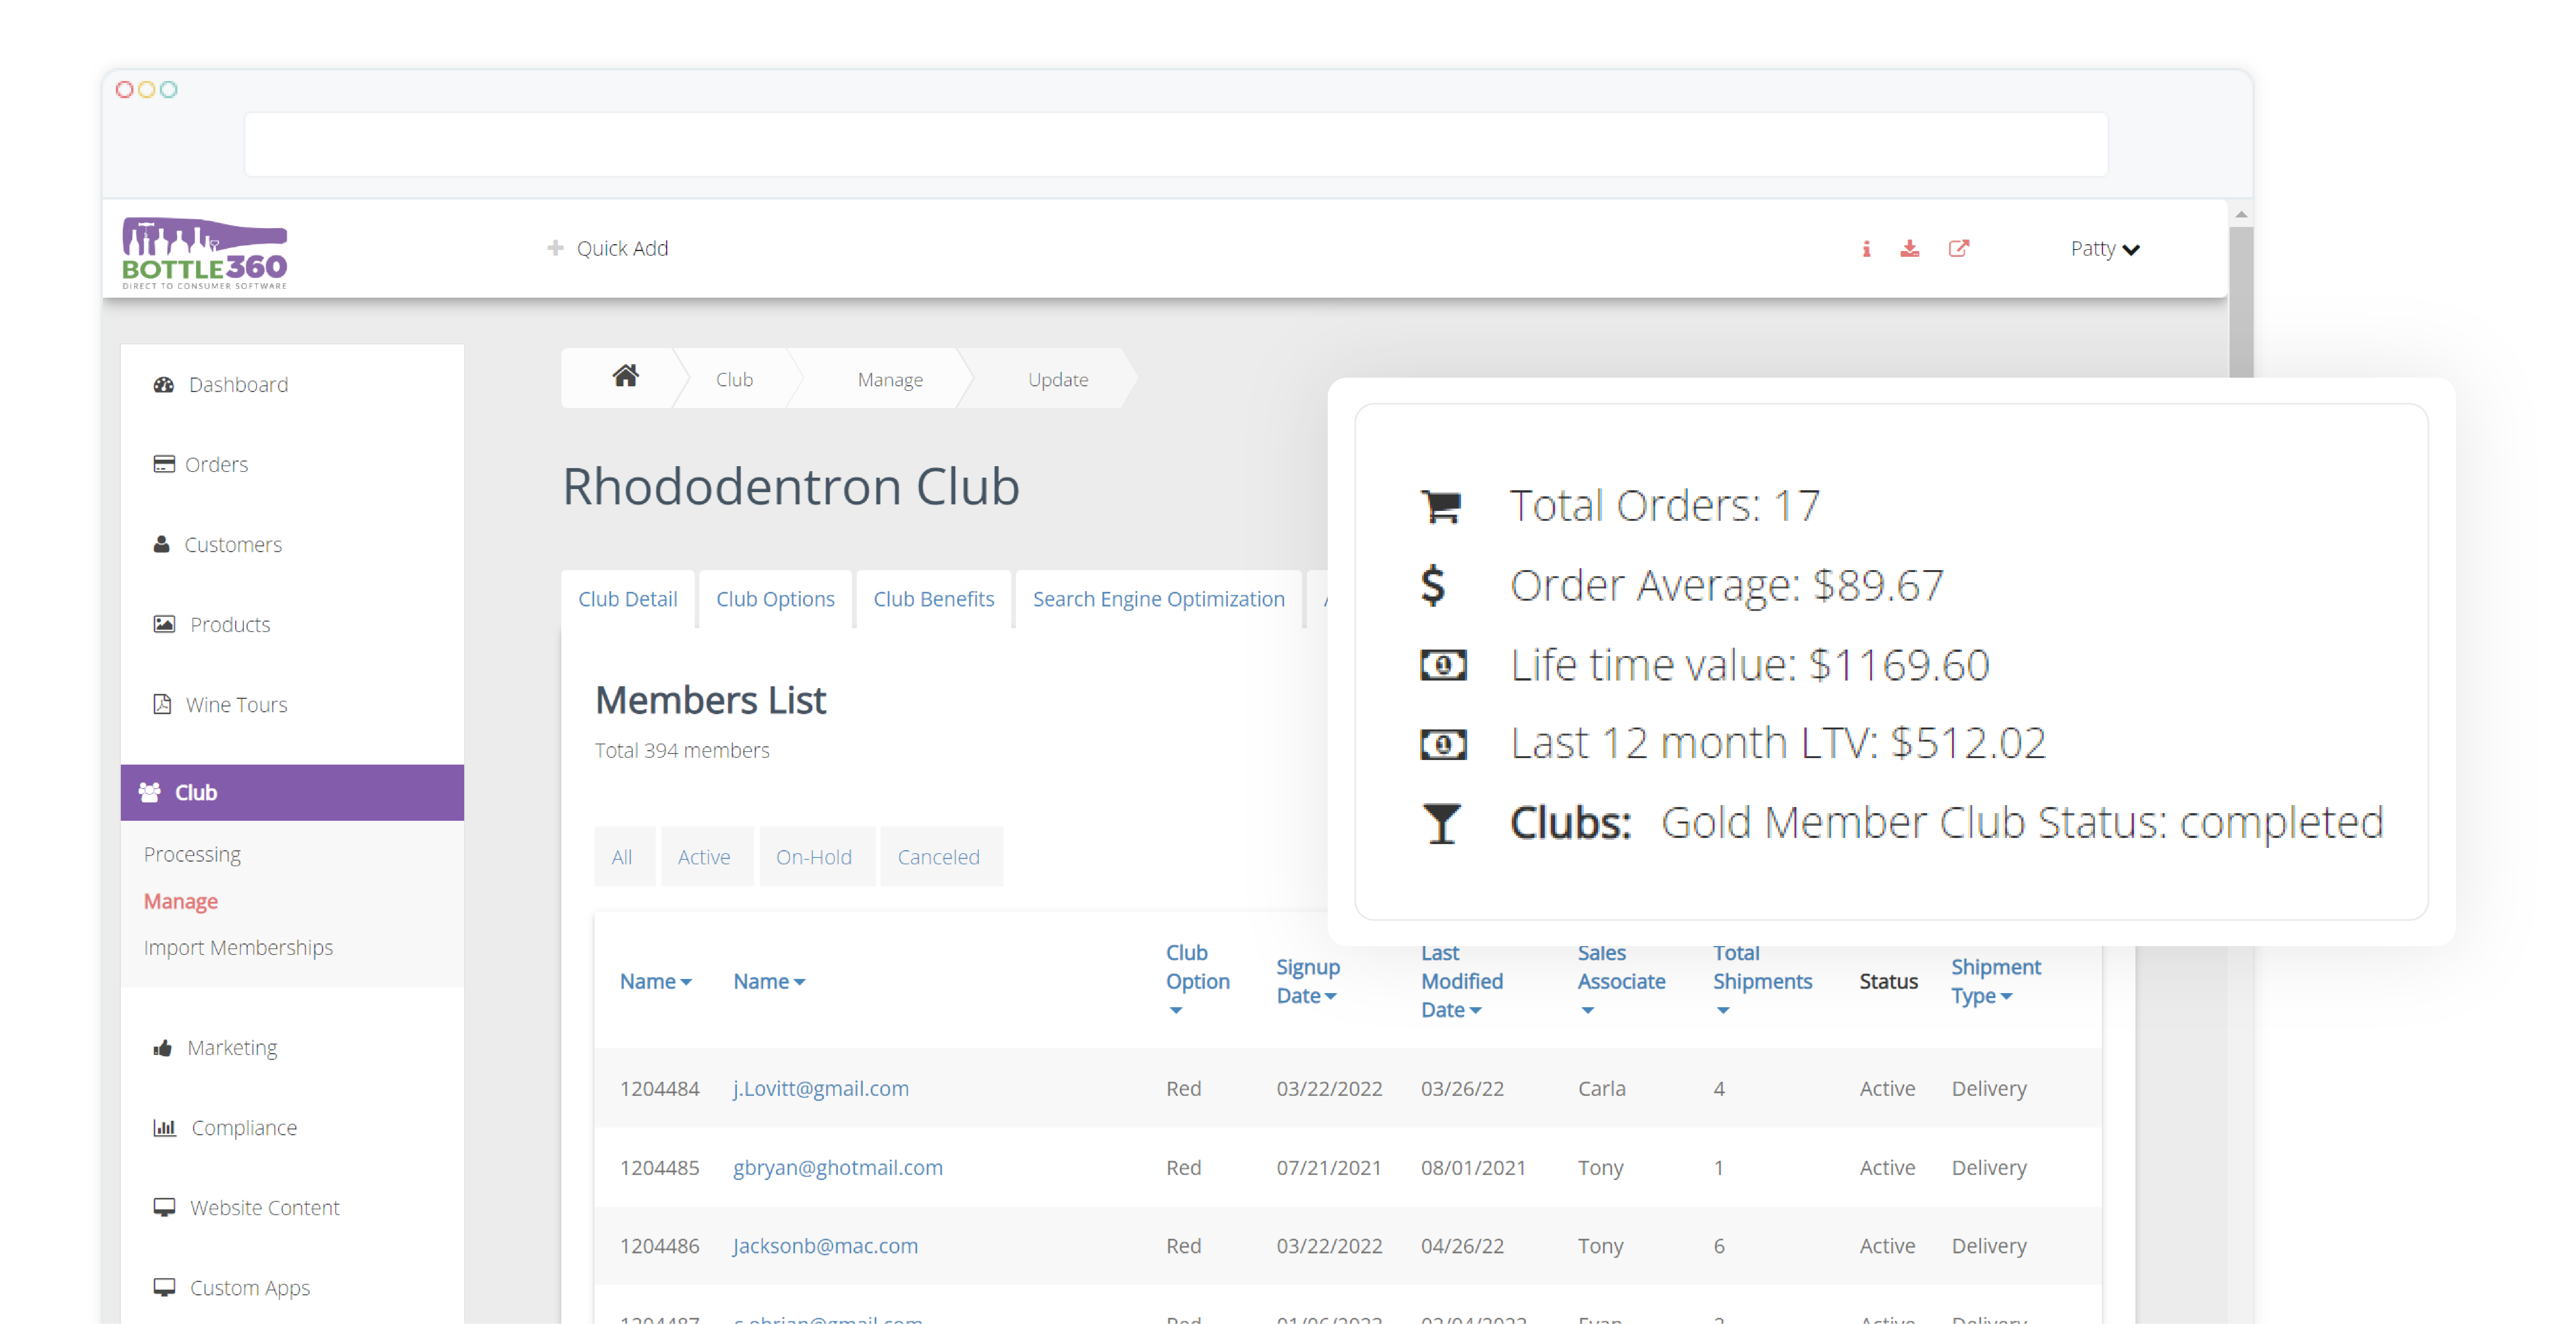Click the red download icon in header
Screen dimensions: 2576x1324
pyautogui.click(x=1909, y=249)
